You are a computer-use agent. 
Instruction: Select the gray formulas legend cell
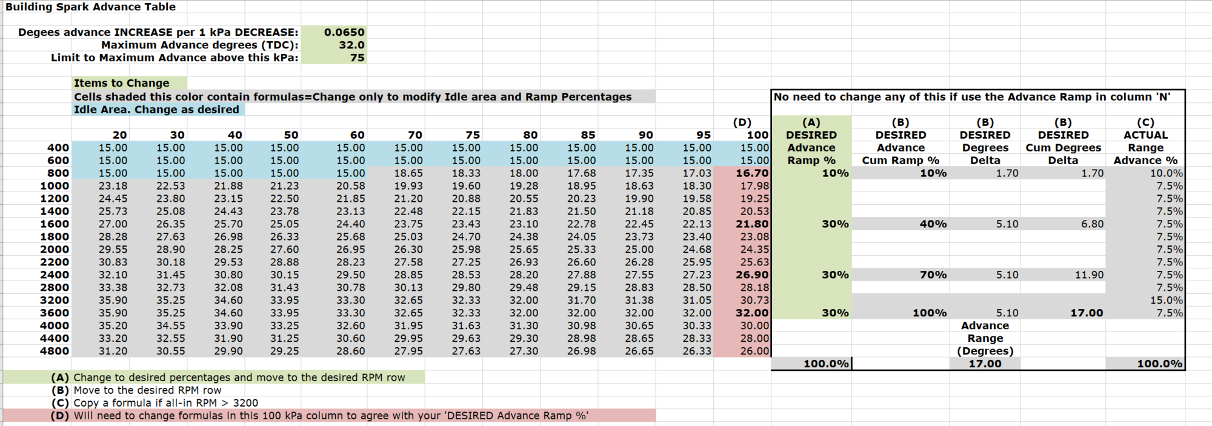pos(352,97)
